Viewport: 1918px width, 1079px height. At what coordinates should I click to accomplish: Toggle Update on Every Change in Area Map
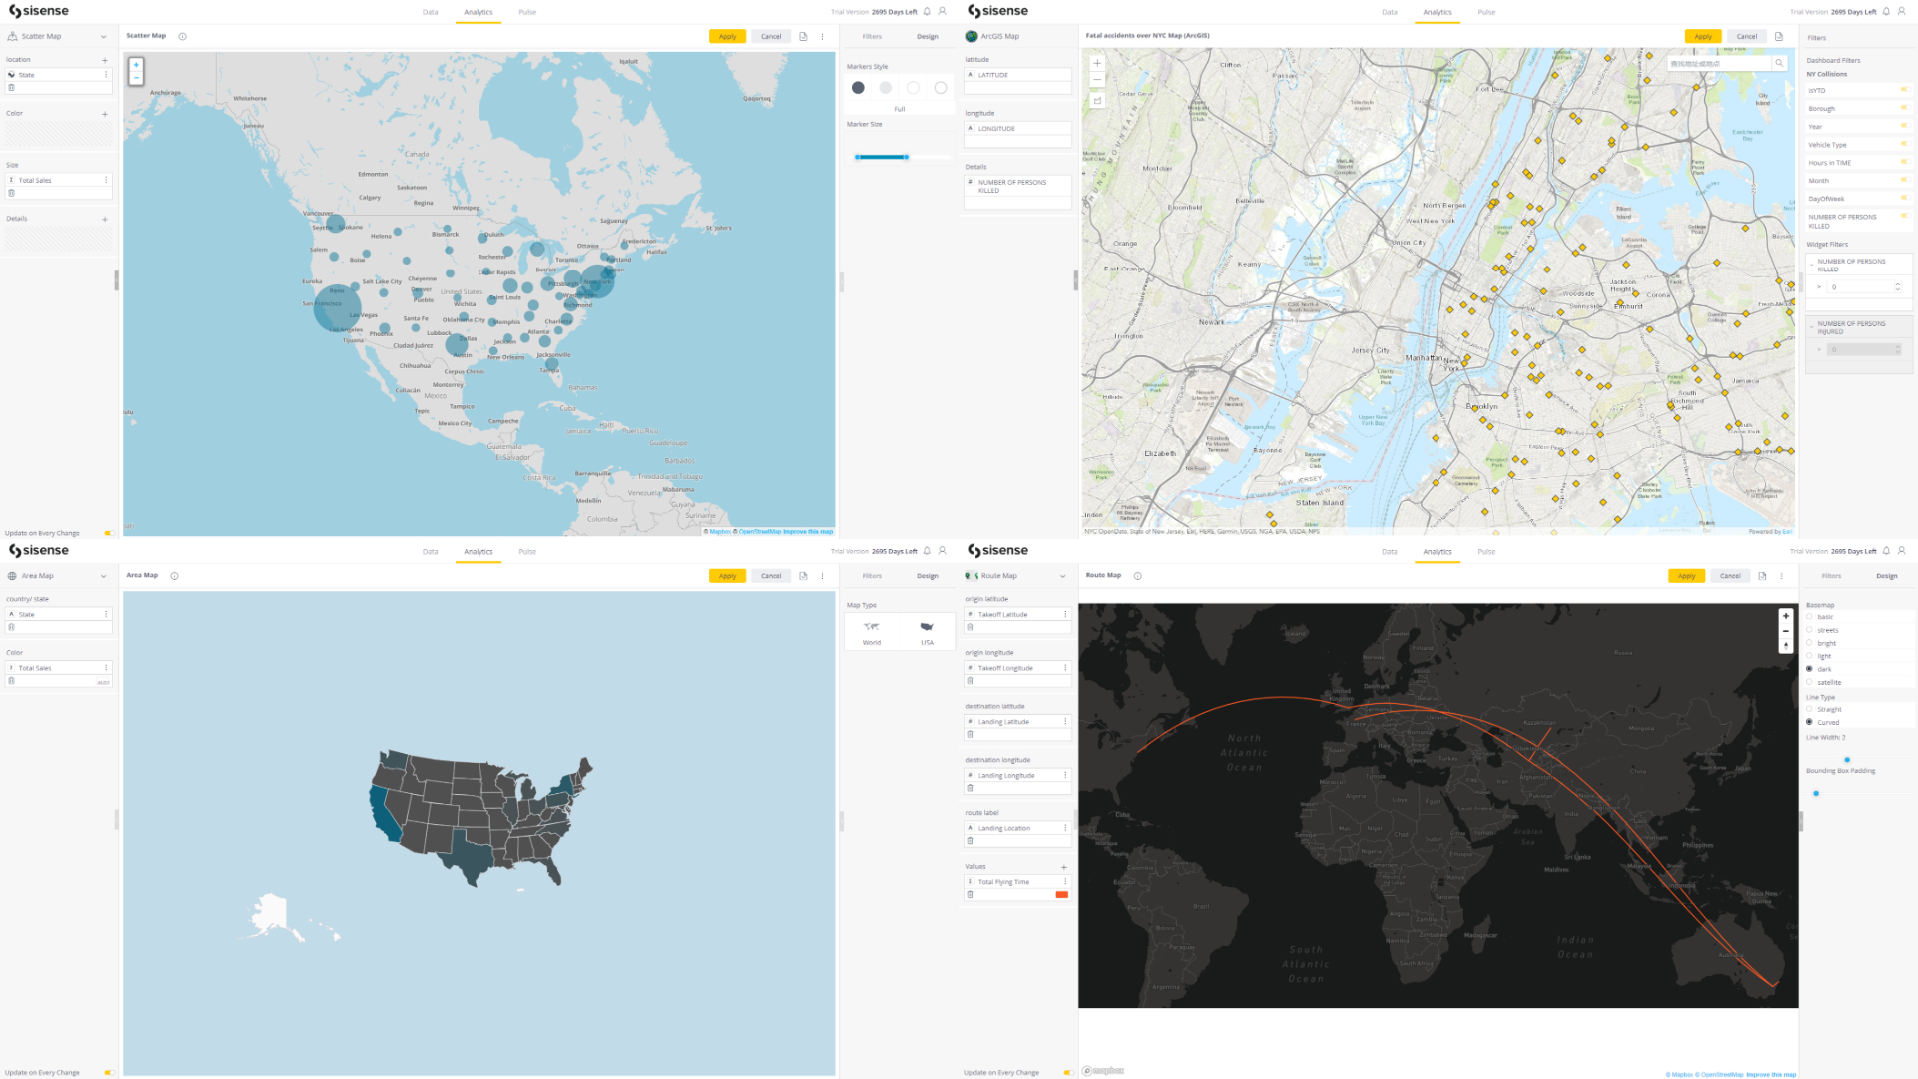coord(109,1073)
